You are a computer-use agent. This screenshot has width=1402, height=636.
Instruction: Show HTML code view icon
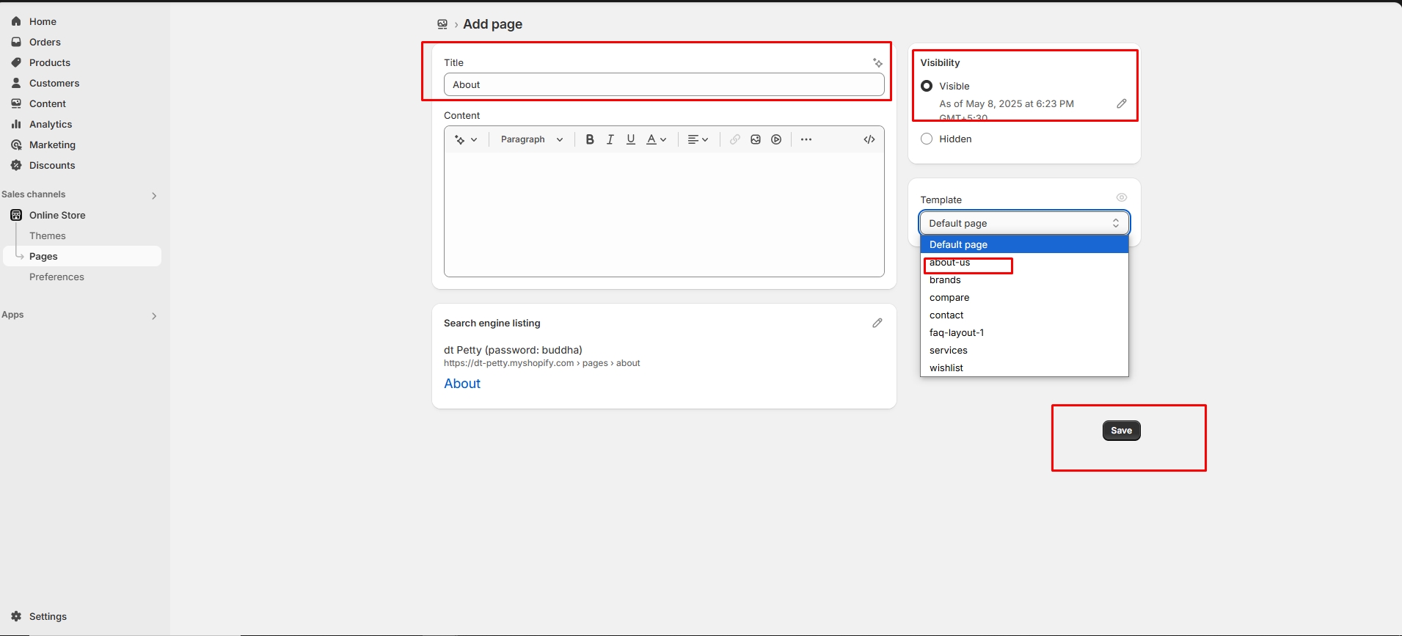point(869,139)
